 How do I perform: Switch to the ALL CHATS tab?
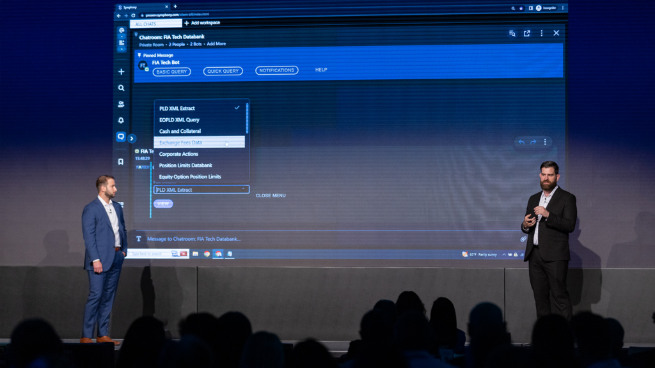coord(155,24)
